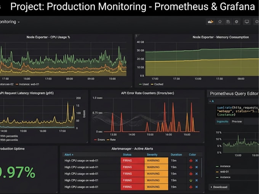Sort table by Color column header

point(192,155)
